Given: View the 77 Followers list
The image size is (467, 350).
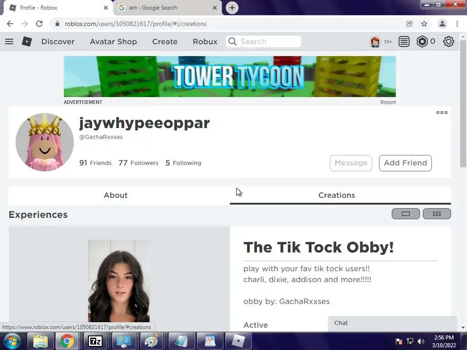Looking at the screenshot, I should coord(139,163).
